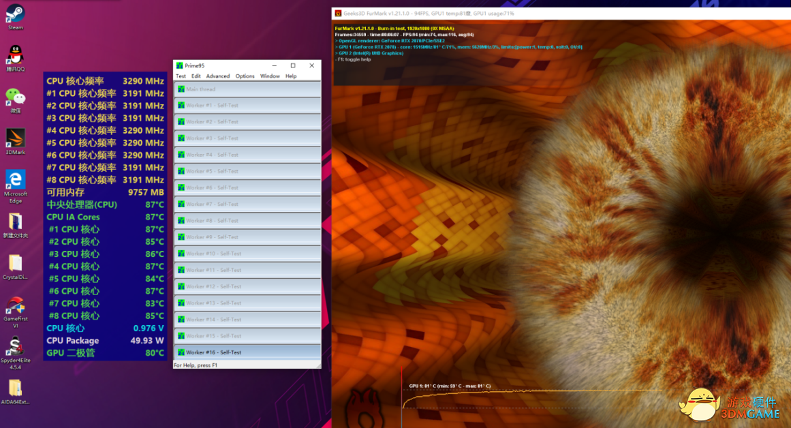Select Worker #7 - Self-Test window
The width and height of the screenshot is (791, 428).
click(x=247, y=204)
